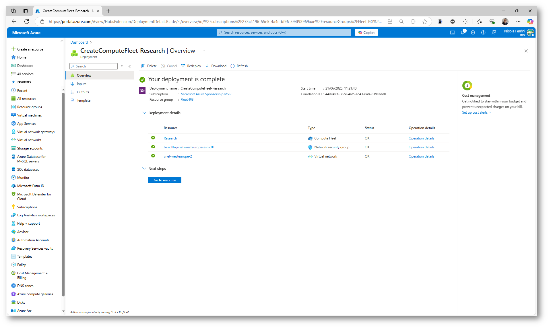
Task: Open the Research Compute Fleet resource
Action: tap(170, 138)
